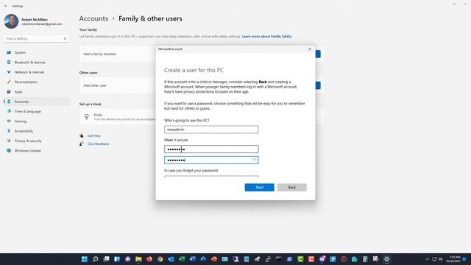Click the Find a setting search box
471x265 pixels.
pyautogui.click(x=37, y=38)
